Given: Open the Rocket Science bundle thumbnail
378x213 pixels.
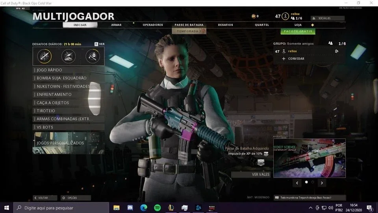Looking at the screenshot, I should coord(309,158).
